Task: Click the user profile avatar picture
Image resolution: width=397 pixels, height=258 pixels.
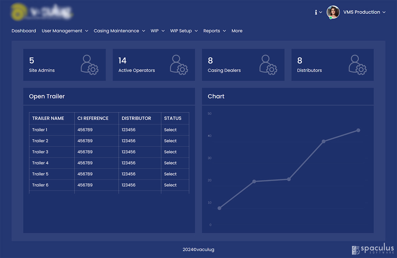Action: [x=333, y=12]
